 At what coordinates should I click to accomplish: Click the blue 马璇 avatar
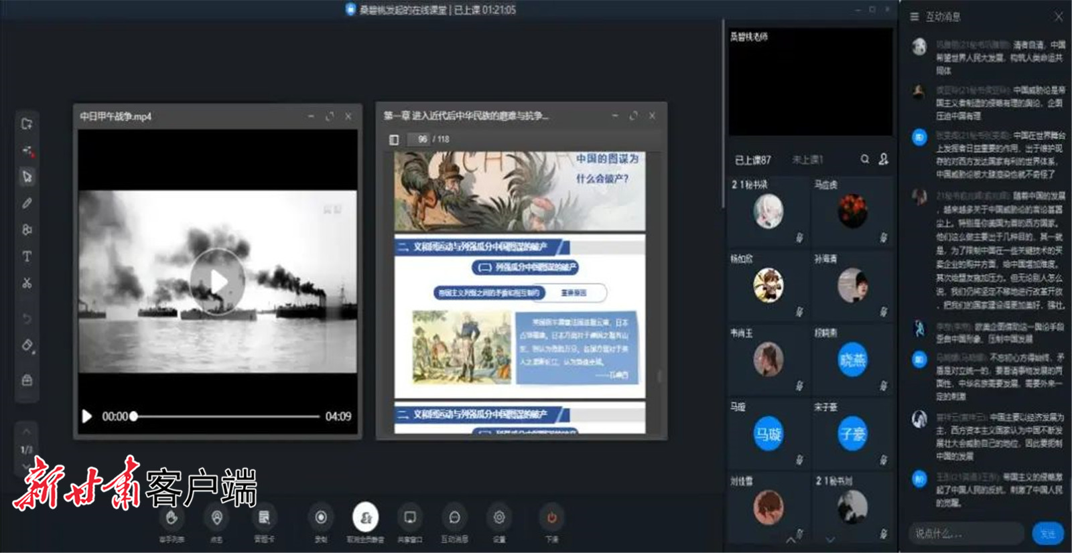pyautogui.click(x=768, y=434)
